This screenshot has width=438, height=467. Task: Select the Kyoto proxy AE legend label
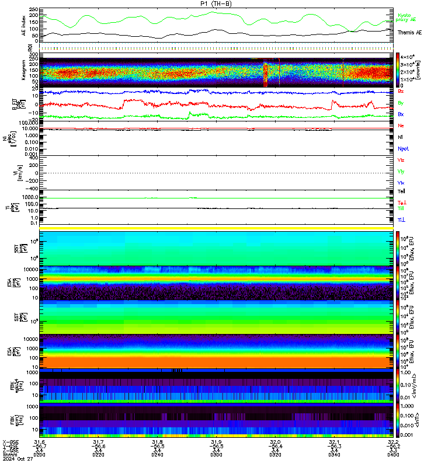405,18
